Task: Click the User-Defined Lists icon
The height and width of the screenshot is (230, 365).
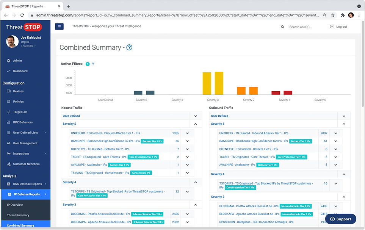Action: click(9, 133)
